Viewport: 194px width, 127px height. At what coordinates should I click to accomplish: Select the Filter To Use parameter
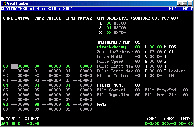(x=112, y=76)
